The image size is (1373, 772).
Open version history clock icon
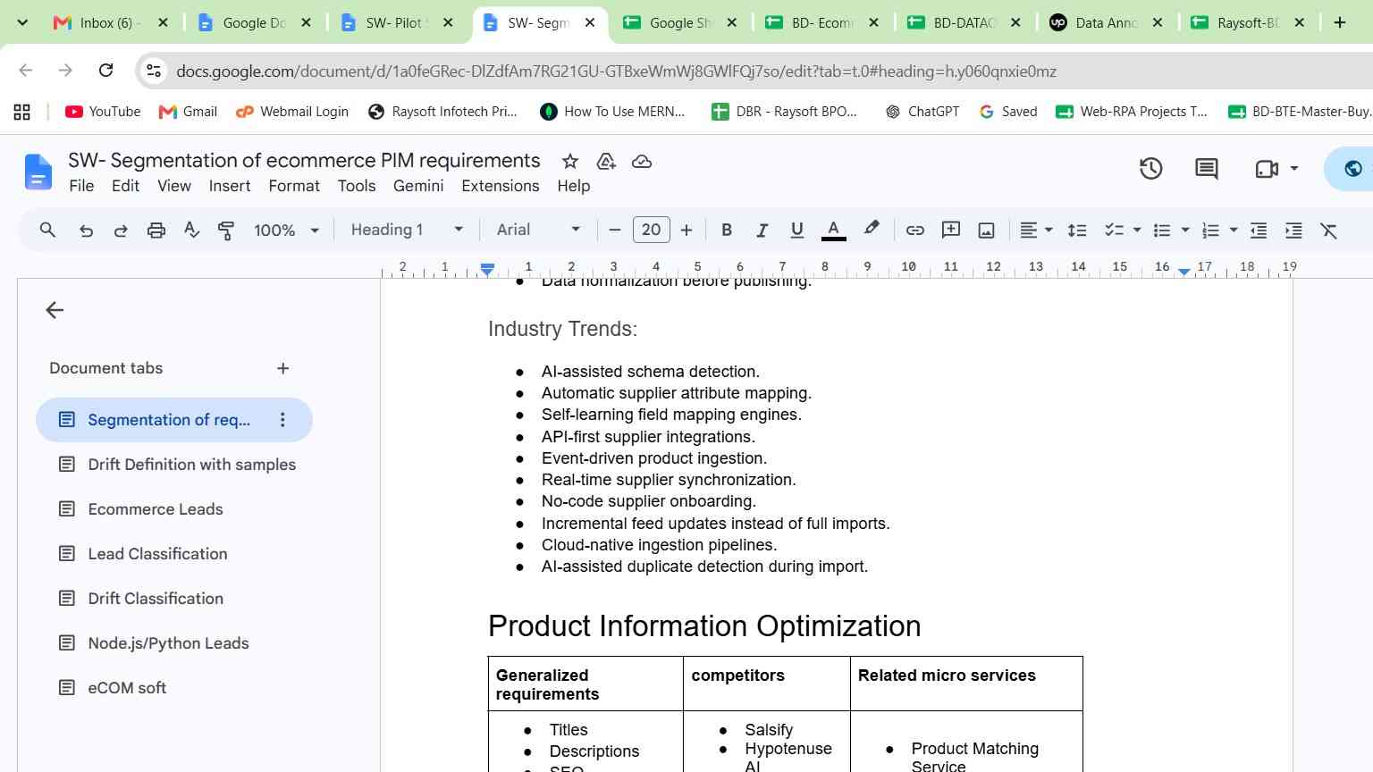[1150, 168]
